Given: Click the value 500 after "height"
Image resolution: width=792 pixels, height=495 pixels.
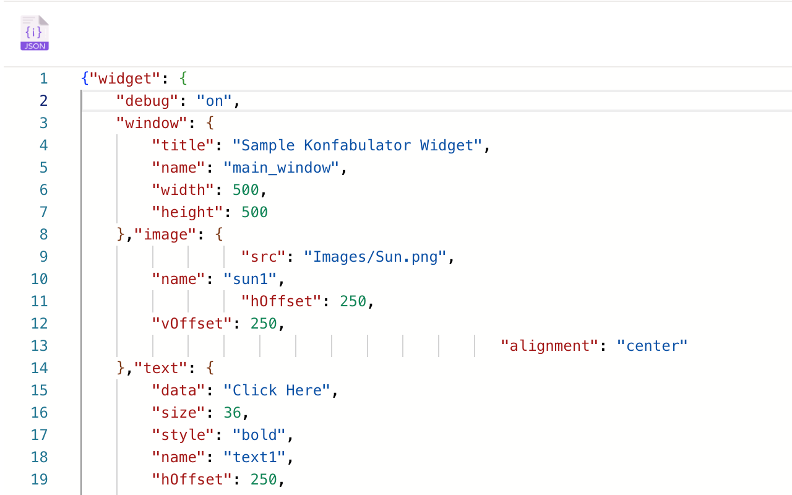Looking at the screenshot, I should pos(255,212).
